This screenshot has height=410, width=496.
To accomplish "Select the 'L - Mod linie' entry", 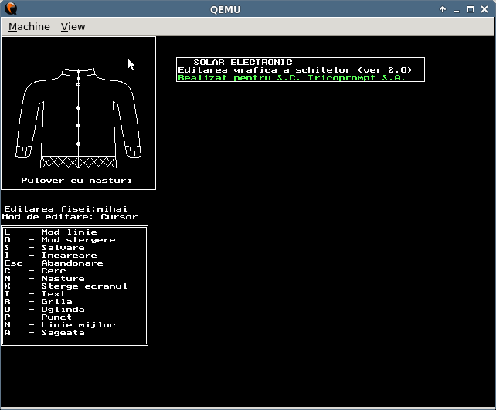I will click(x=51, y=232).
